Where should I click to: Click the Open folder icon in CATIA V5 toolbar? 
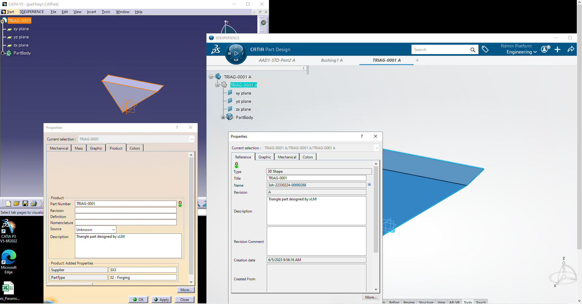(x=17, y=203)
